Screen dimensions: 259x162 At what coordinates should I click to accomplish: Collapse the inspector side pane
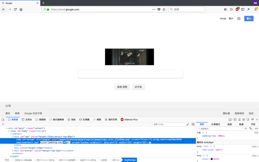click(193, 124)
